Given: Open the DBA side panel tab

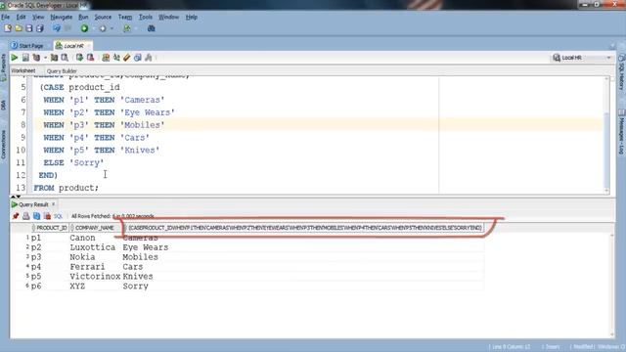Looking at the screenshot, I should [x=4, y=105].
